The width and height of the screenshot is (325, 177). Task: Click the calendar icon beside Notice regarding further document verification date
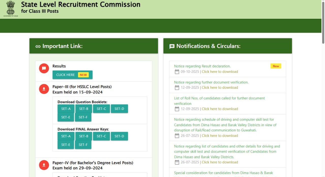click(x=177, y=88)
